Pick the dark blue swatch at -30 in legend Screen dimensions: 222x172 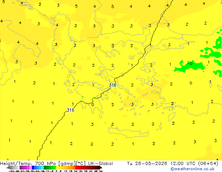tap(33, 167)
